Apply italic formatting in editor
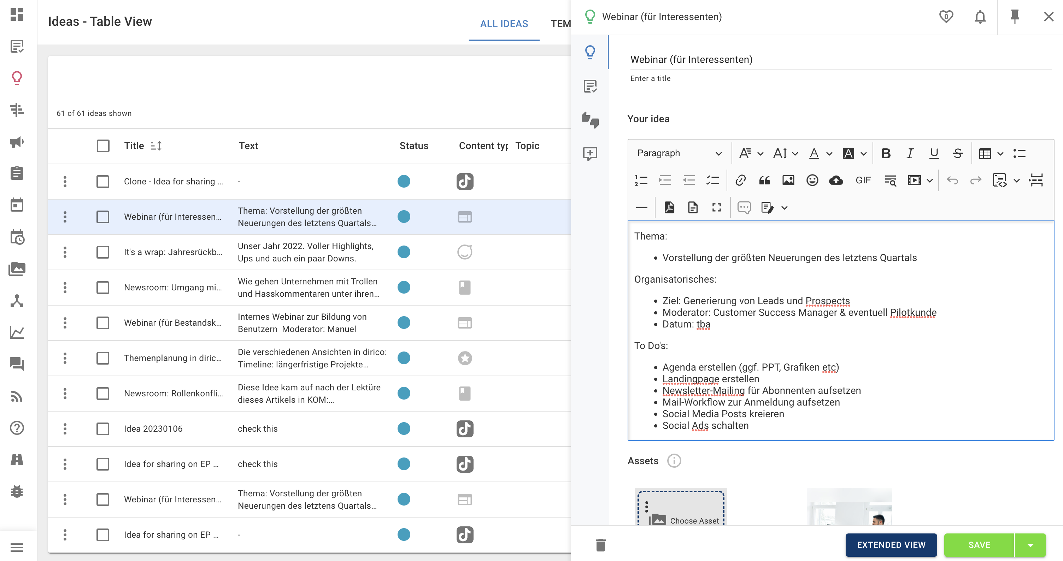Viewport: 1063px width, 561px height. [x=910, y=153]
